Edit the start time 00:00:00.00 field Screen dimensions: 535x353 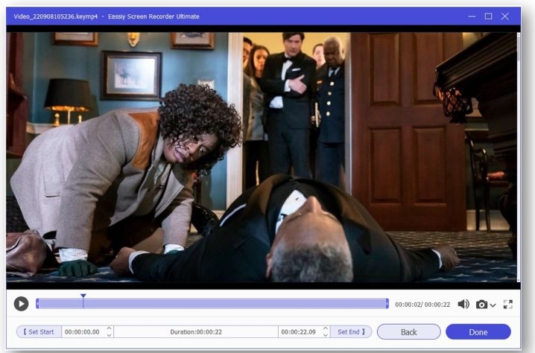(83, 332)
